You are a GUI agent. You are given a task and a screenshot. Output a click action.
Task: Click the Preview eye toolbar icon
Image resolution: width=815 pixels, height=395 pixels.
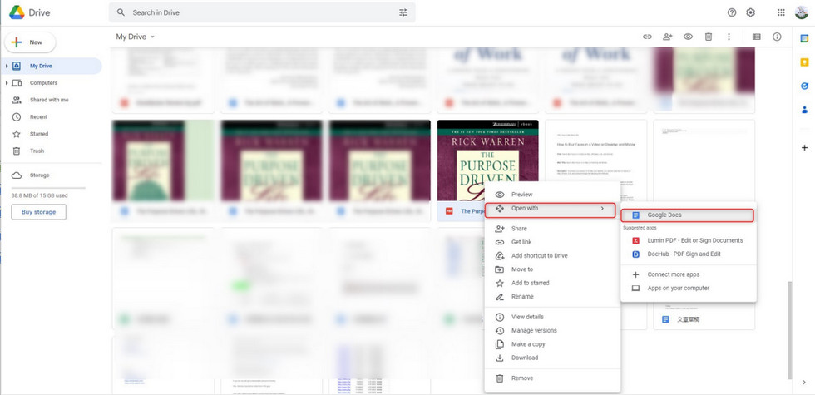pyautogui.click(x=689, y=37)
